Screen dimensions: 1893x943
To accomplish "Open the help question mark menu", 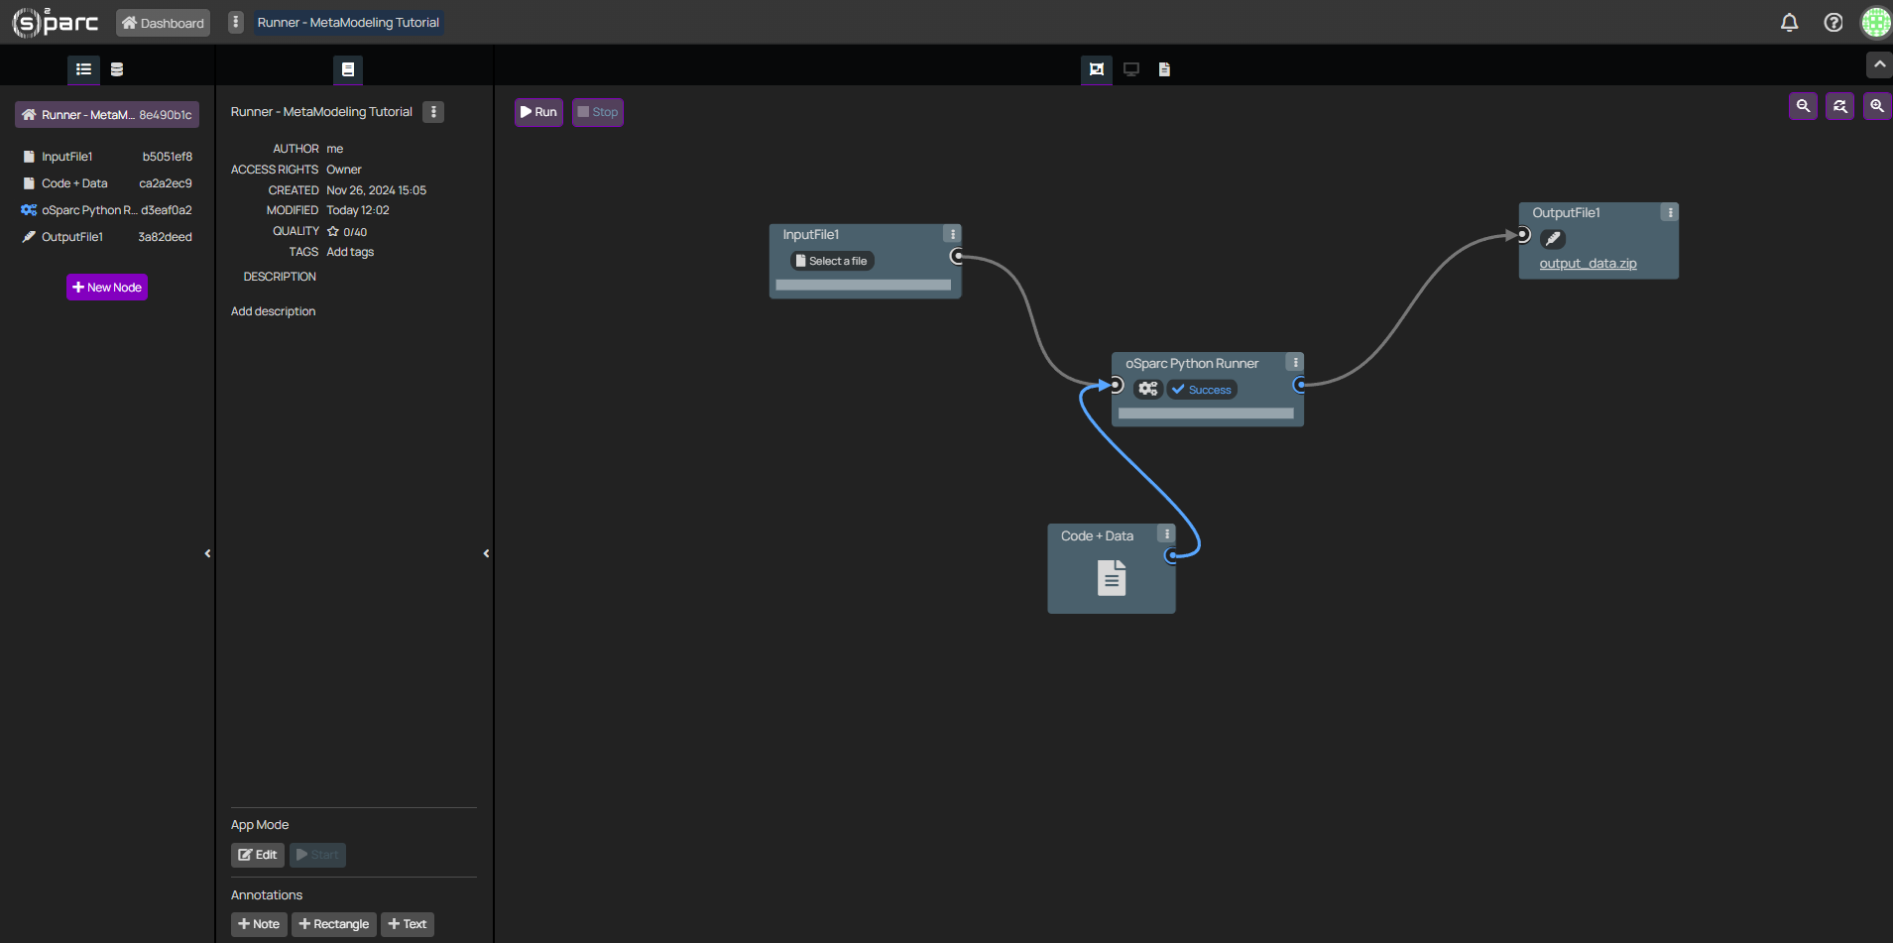I will (1833, 22).
